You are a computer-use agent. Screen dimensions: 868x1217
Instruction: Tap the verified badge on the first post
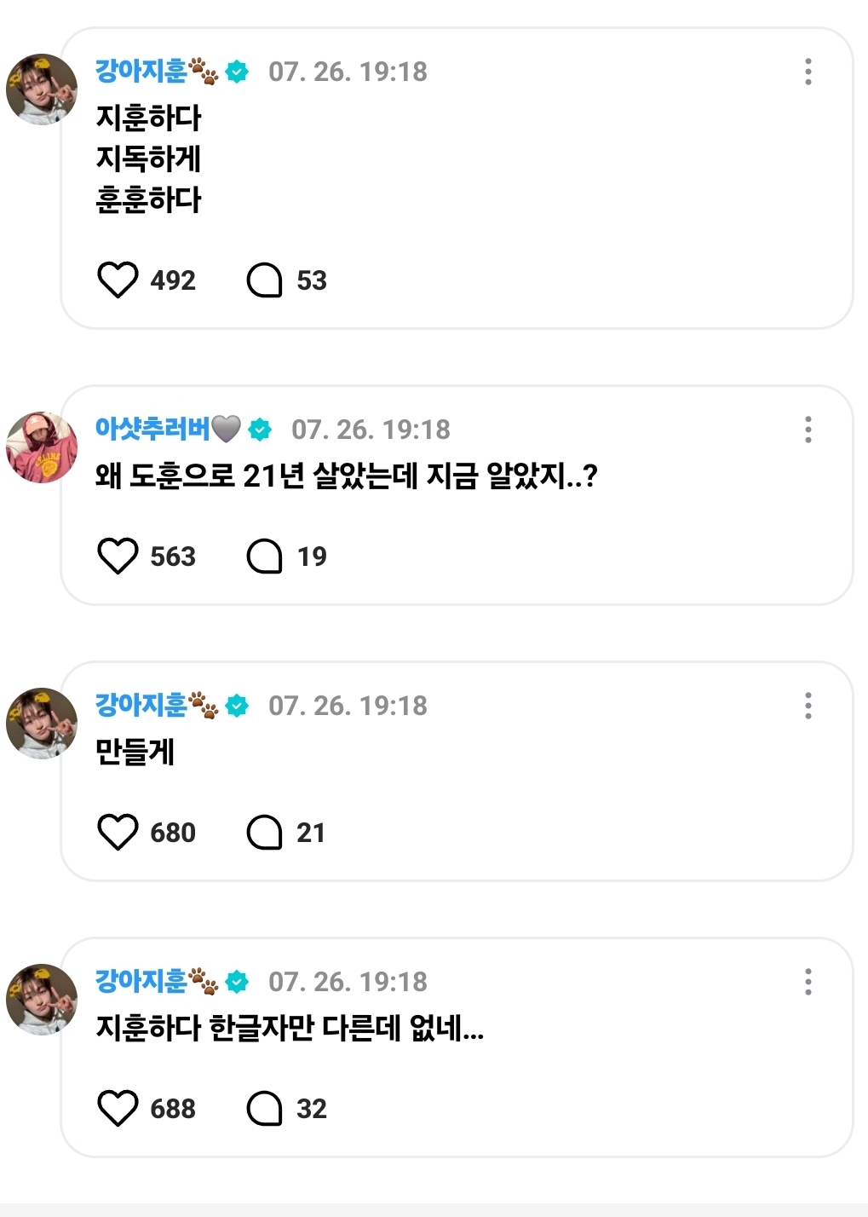coord(238,72)
